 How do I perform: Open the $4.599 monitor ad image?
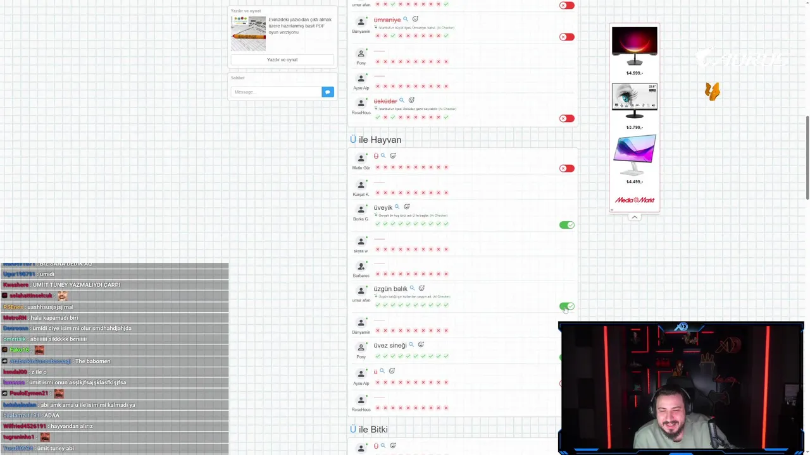(635, 46)
